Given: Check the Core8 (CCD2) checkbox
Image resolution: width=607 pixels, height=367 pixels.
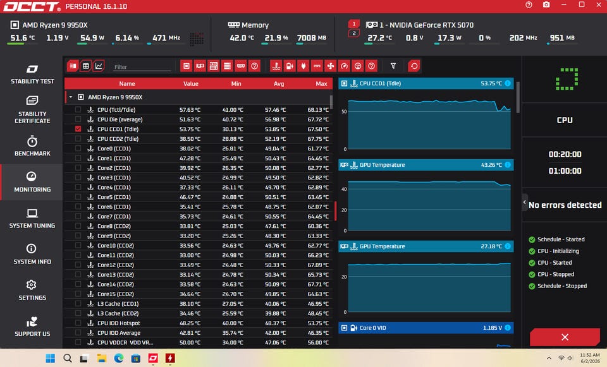Looking at the screenshot, I should pyautogui.click(x=78, y=226).
